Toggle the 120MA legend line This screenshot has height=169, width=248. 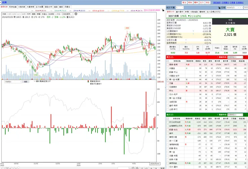coord(116,11)
